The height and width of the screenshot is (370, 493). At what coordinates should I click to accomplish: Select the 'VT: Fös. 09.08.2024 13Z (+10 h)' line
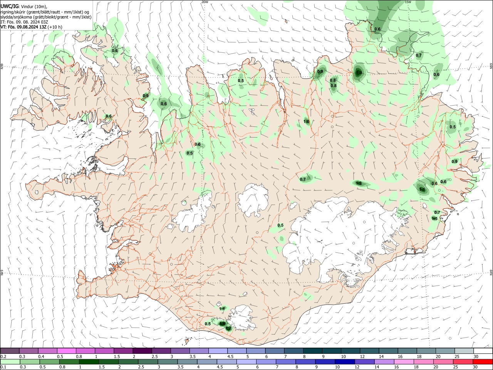click(x=31, y=27)
